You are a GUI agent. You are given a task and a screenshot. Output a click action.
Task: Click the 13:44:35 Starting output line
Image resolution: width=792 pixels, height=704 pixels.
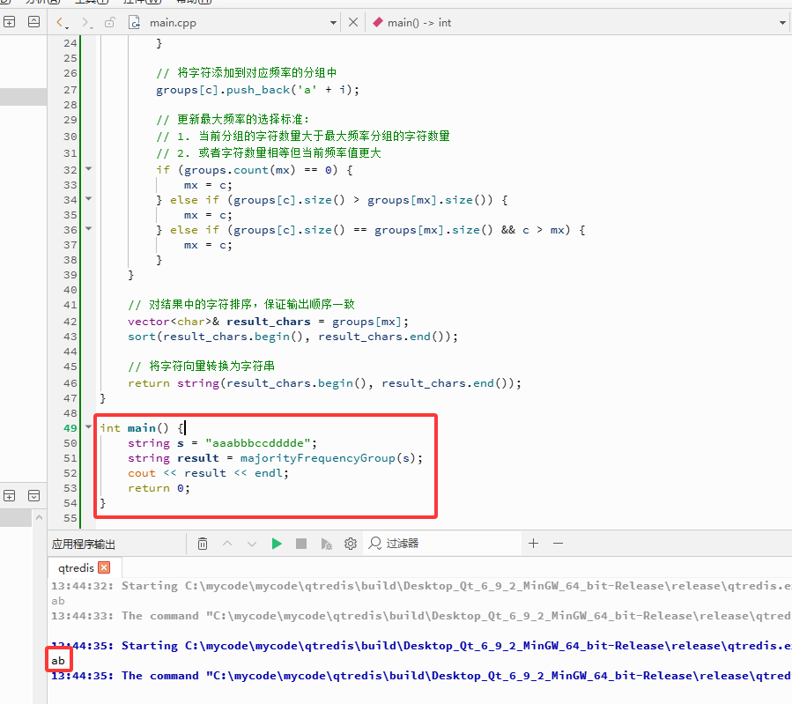tap(421, 646)
